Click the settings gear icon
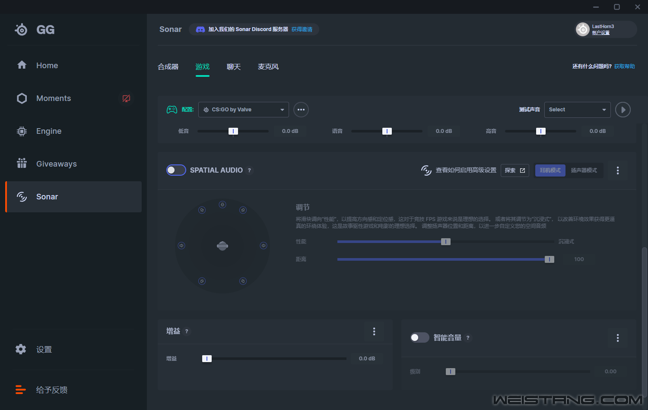Screen dimensions: 648x410 pyautogui.click(x=21, y=349)
